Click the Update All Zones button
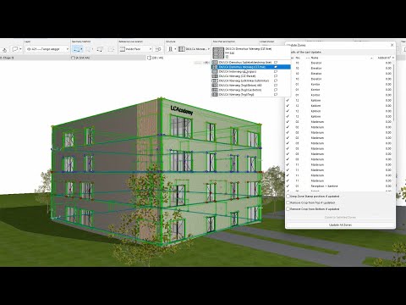The image size is (406, 305). click(340, 225)
